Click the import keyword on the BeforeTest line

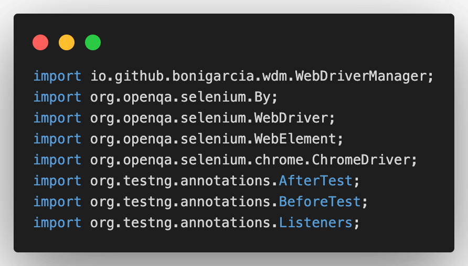57,202
